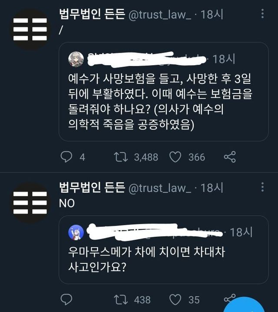The height and width of the screenshot is (312, 278).
Task: View avatar of the first quoted tweet author
Action: pos(76,59)
